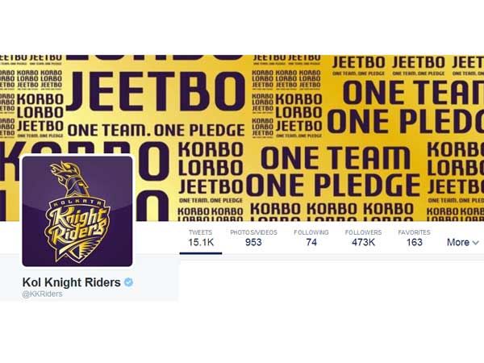484x363 pixels.
Task: Switch to the Tweets tab
Action: coord(201,238)
